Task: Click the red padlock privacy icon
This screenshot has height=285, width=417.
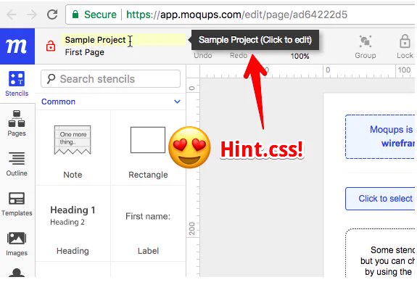Action: [51, 46]
